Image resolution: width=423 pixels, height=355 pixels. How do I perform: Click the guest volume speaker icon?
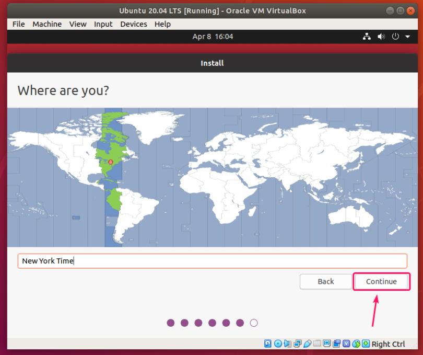click(x=381, y=37)
